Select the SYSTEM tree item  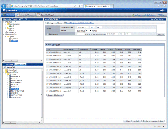(x=15, y=93)
